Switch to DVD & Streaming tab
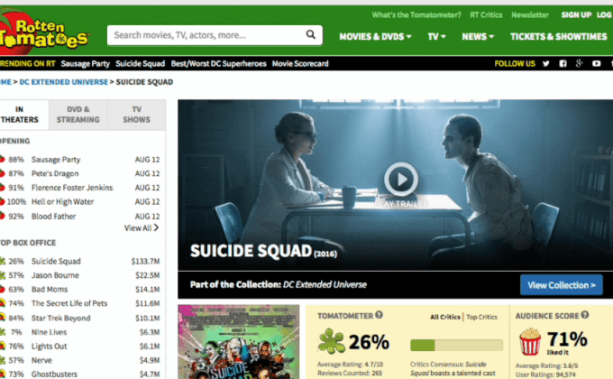 (78, 115)
